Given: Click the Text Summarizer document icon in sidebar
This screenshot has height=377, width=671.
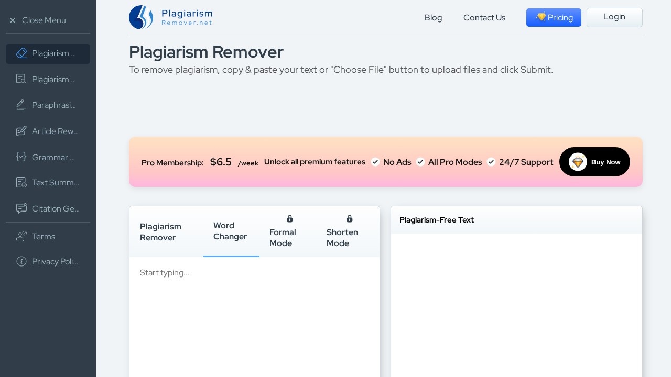Looking at the screenshot, I should point(21,182).
